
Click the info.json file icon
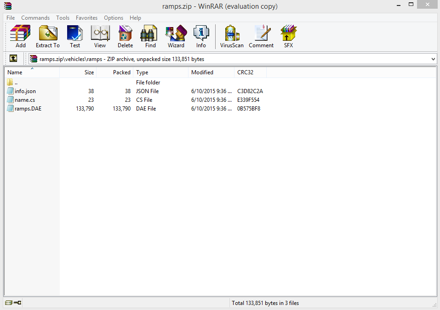11,91
